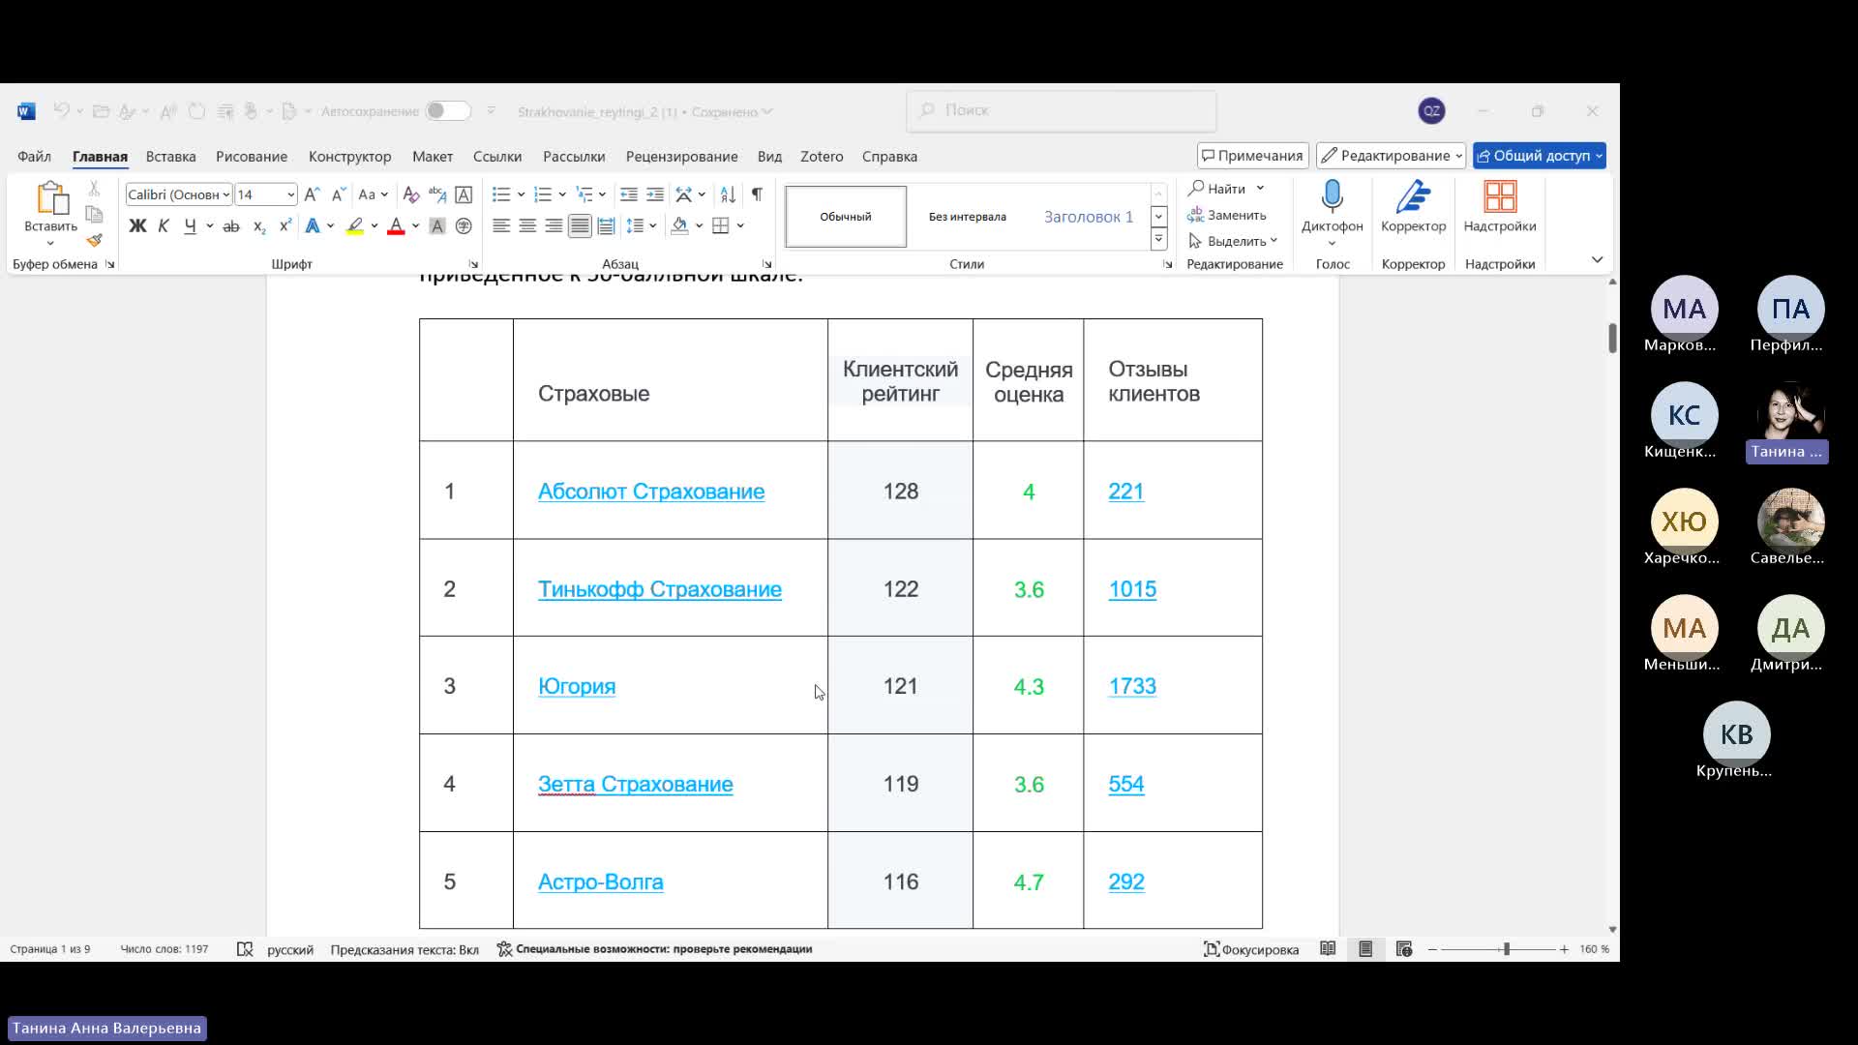Switch to Read Mode view in status bar
Viewport: 1858px width, 1045px height.
(x=1328, y=949)
